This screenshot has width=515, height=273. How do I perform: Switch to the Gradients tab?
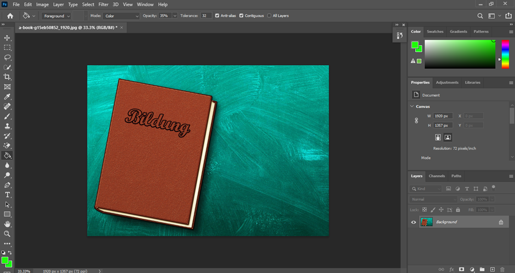459,32
